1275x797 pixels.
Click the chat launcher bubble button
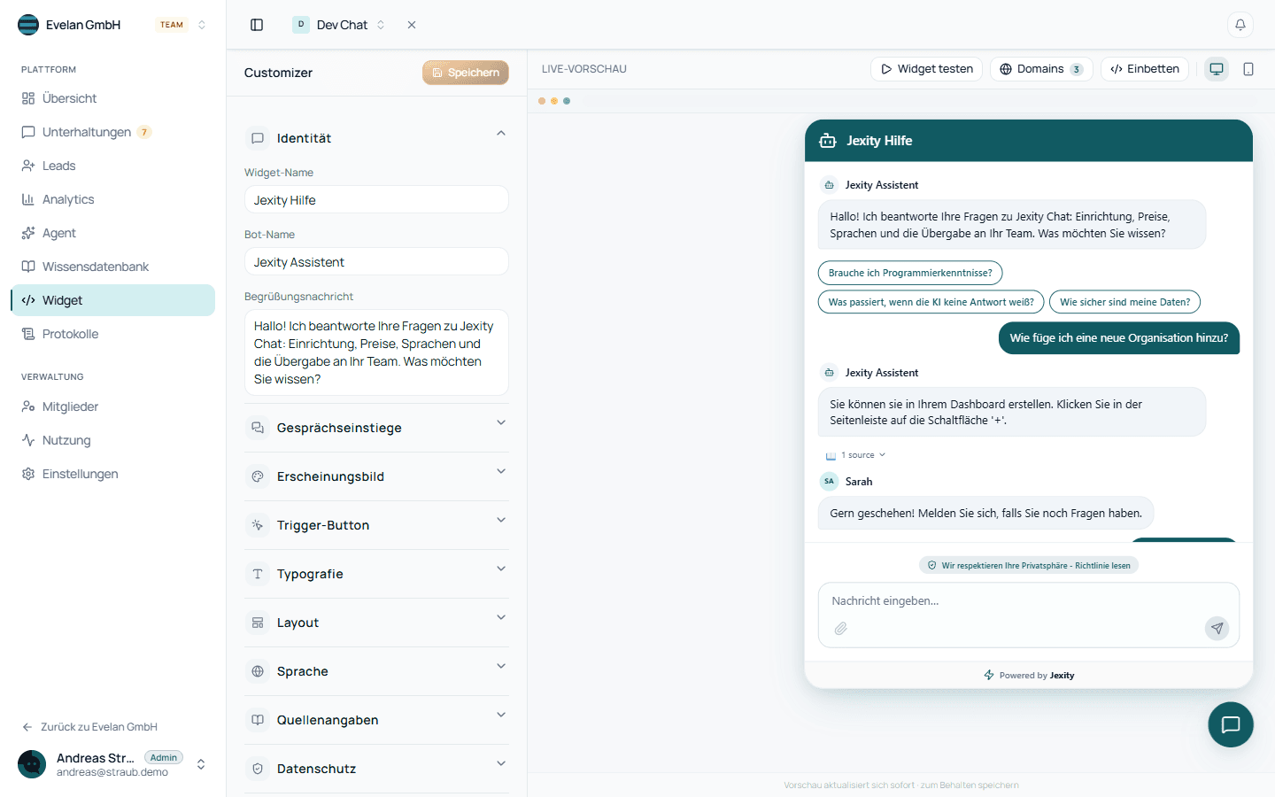1231,724
